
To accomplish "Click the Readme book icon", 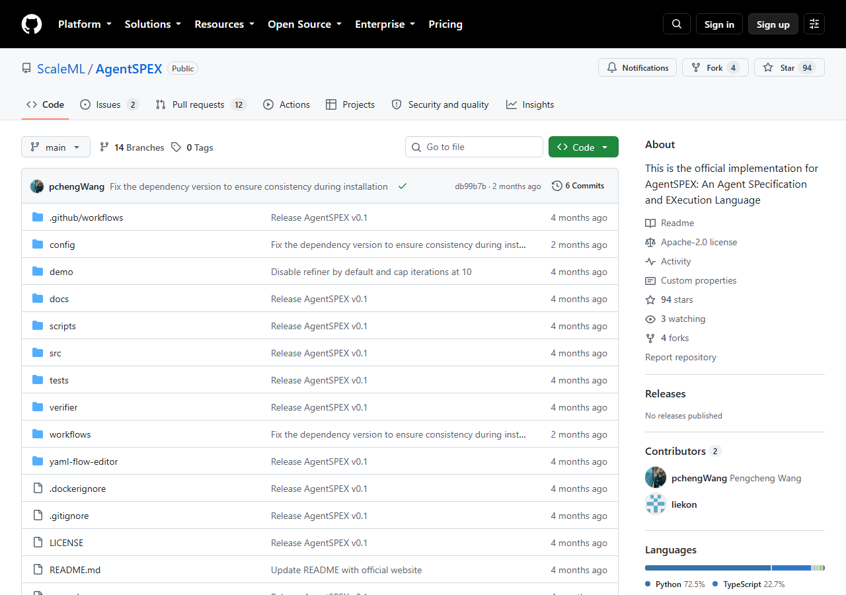I will [x=650, y=223].
